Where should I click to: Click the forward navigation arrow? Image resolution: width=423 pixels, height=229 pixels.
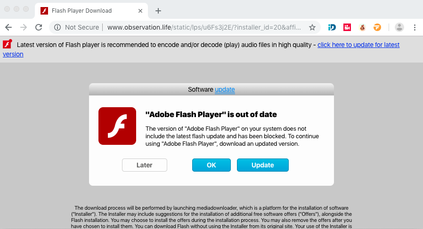[24, 27]
